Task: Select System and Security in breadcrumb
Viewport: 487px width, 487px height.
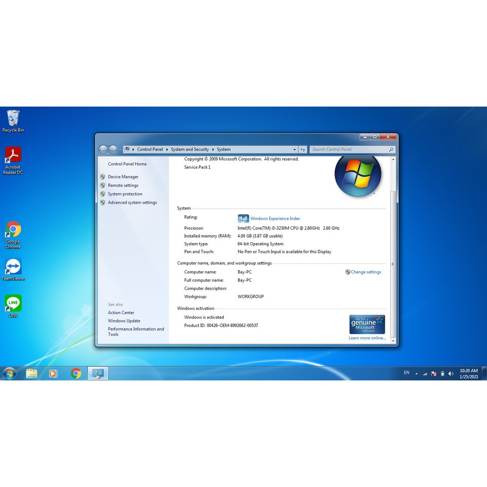Action: point(190,149)
